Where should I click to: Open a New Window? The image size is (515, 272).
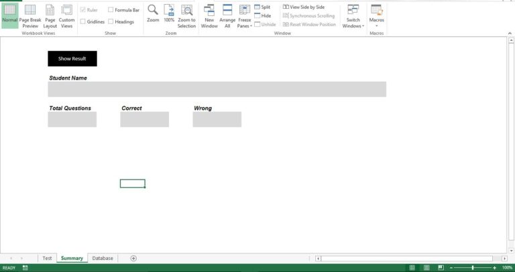coord(209,15)
